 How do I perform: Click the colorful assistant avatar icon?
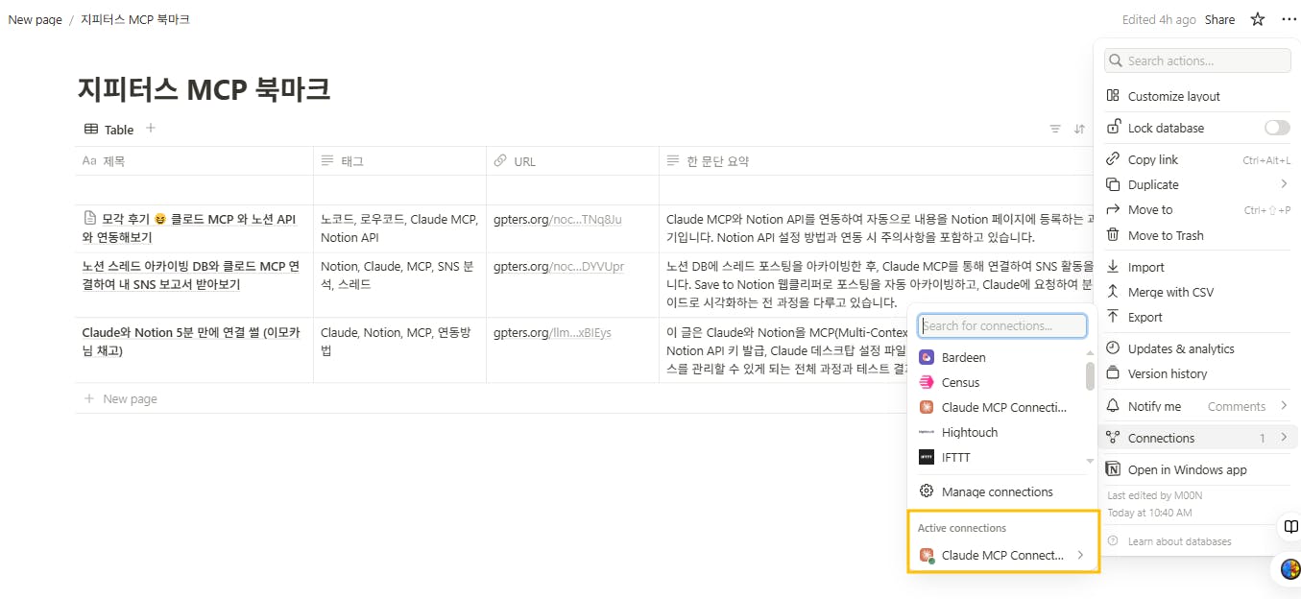click(1291, 569)
